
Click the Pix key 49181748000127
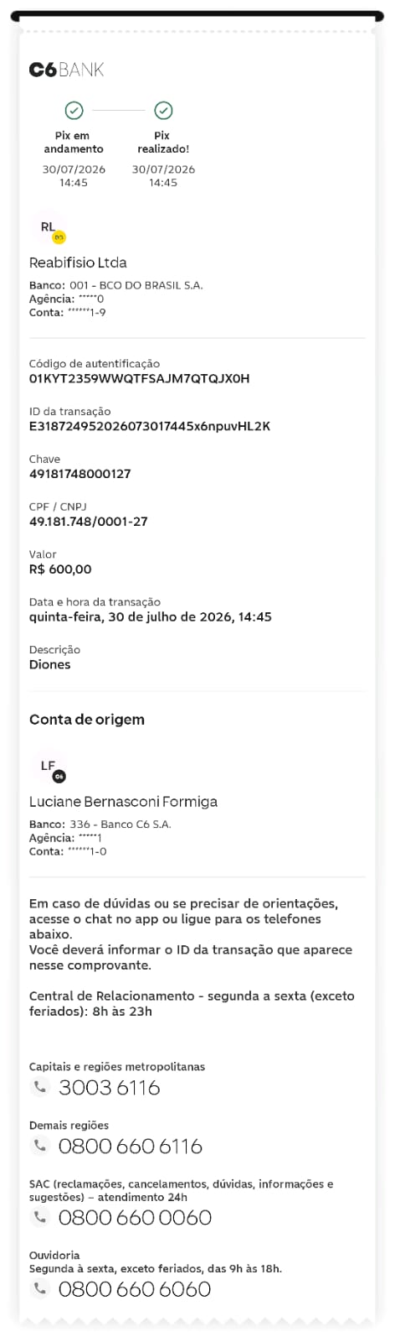pyautogui.click(x=80, y=474)
